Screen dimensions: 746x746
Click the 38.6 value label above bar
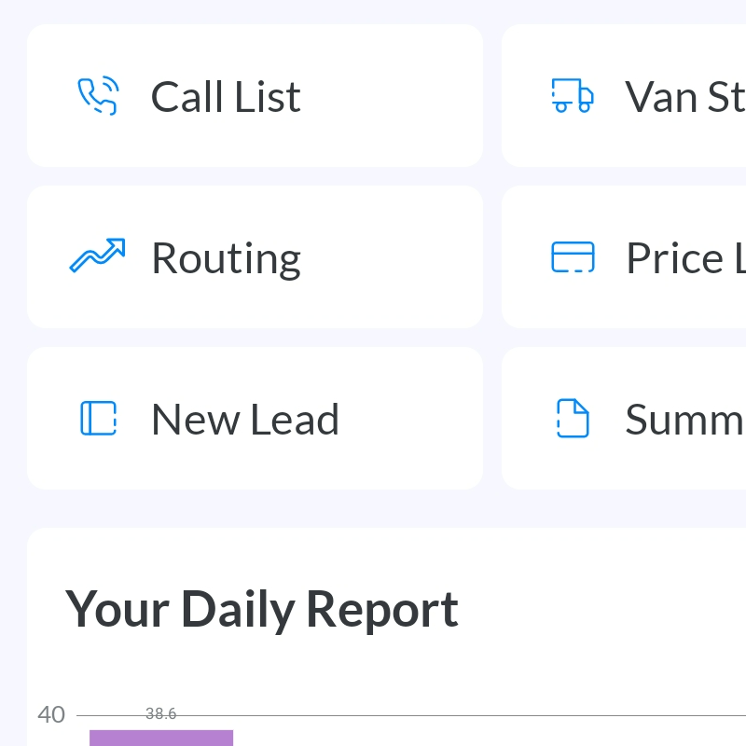coord(160,713)
